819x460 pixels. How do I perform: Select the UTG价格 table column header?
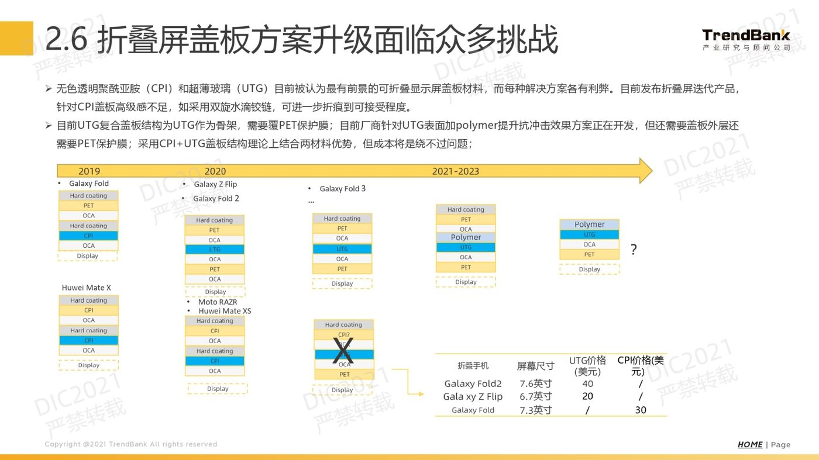click(x=587, y=366)
